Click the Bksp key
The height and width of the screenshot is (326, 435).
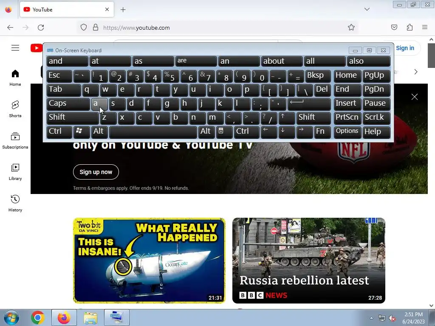[x=318, y=76]
